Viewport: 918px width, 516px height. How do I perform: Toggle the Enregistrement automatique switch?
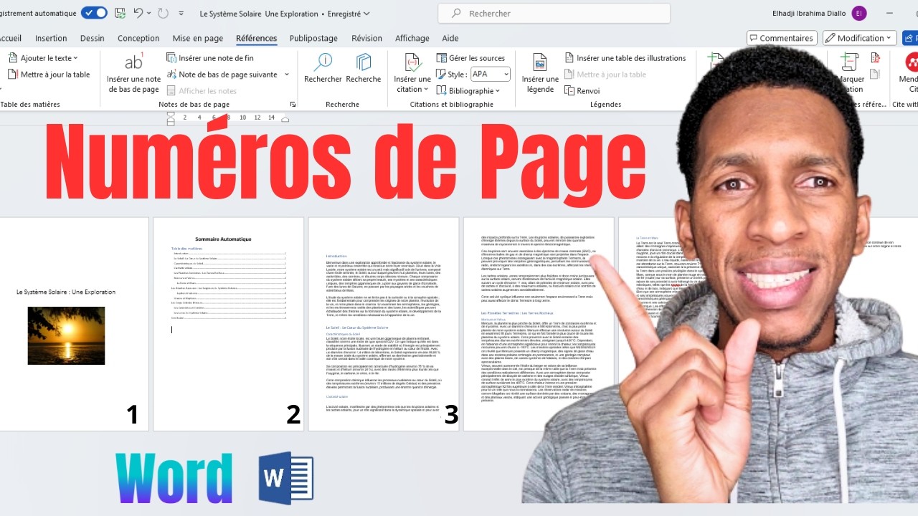click(x=94, y=13)
